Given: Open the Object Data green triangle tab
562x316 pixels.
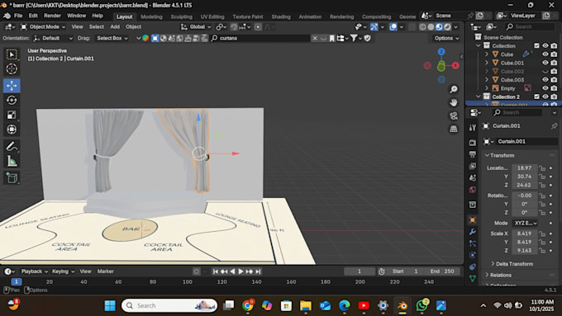Looking at the screenshot, I should tap(473, 278).
